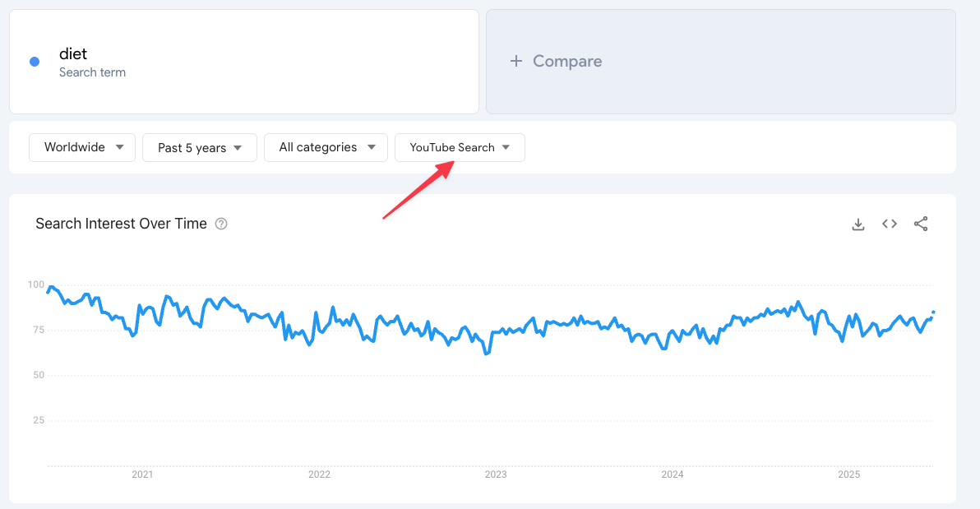This screenshot has width=980, height=509.
Task: Select the diet search term card
Action: [243, 61]
